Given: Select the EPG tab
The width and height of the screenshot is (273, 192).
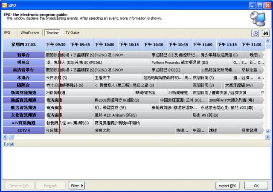Looking at the screenshot, I should (x=7, y=33).
